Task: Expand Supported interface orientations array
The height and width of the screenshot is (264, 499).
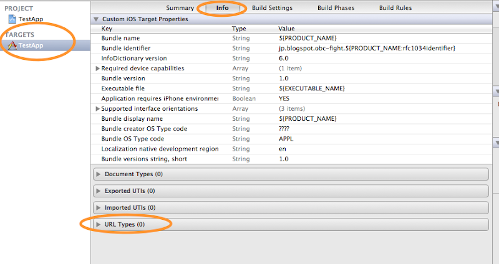Action: pyautogui.click(x=98, y=108)
